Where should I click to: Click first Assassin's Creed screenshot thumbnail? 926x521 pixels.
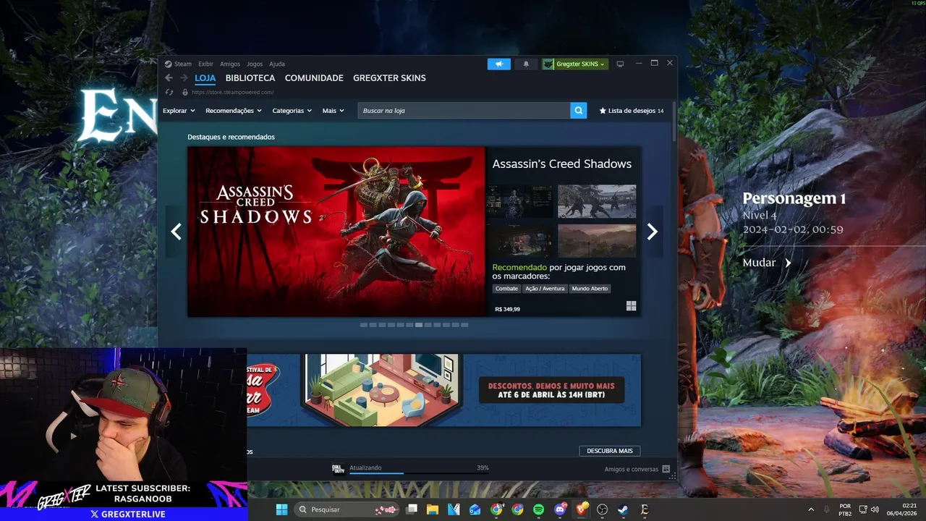(519, 201)
